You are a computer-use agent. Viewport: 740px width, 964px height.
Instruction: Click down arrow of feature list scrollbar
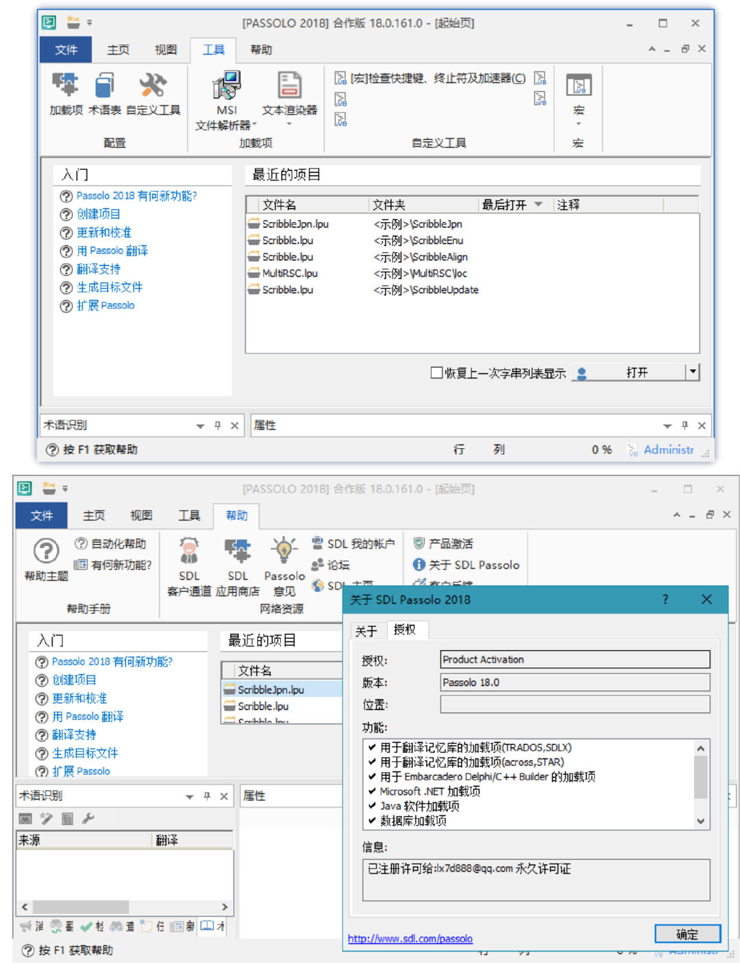click(x=700, y=821)
